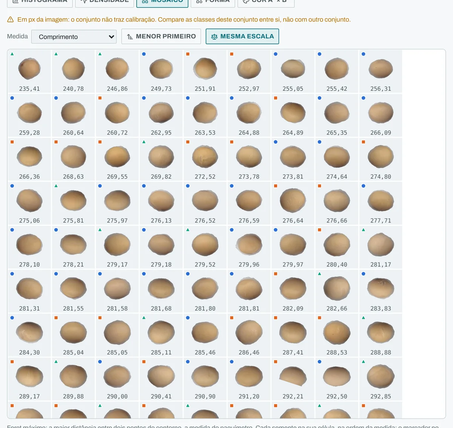Open the seed cell 280,40

pos(337,247)
